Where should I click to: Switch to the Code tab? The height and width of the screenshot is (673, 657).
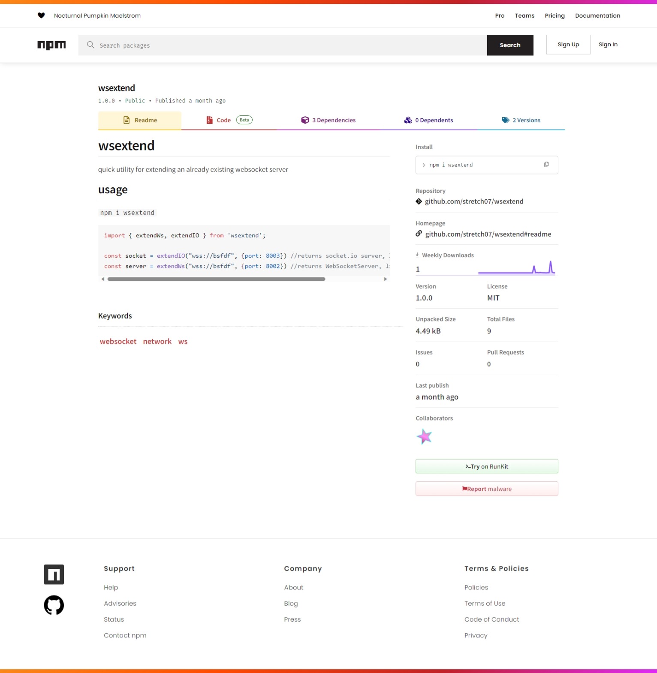pos(223,120)
